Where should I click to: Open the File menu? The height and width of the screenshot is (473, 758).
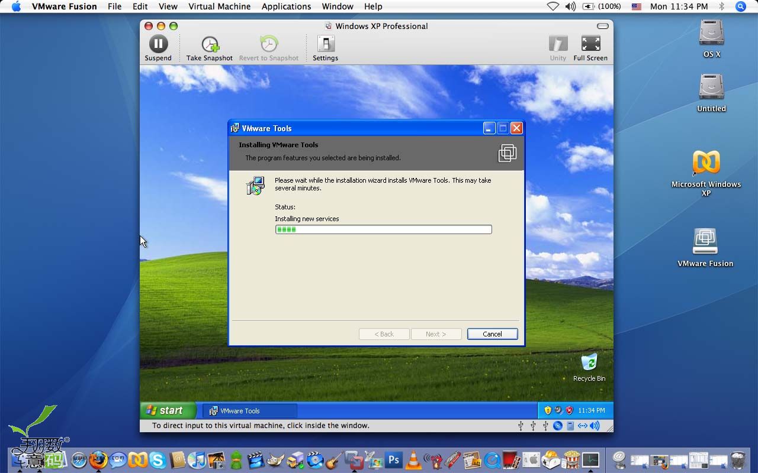click(x=114, y=7)
